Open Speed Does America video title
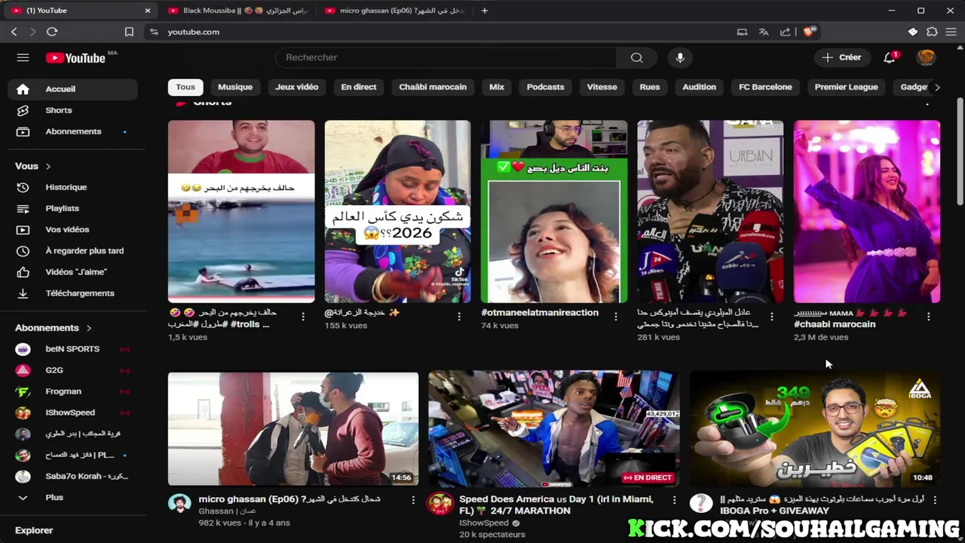The height and width of the screenshot is (543, 965). 556,505
